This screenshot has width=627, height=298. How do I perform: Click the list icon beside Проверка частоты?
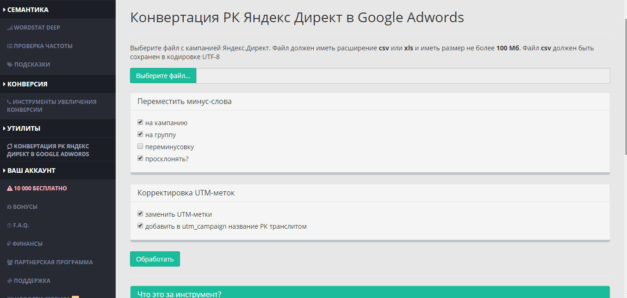coord(10,46)
